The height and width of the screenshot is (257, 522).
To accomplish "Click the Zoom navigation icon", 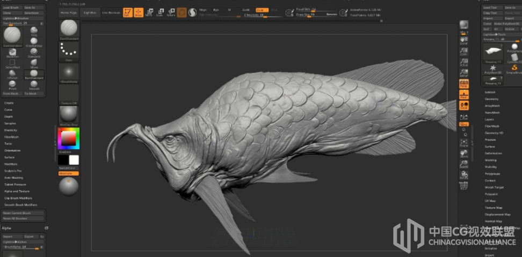I will click(x=464, y=51).
